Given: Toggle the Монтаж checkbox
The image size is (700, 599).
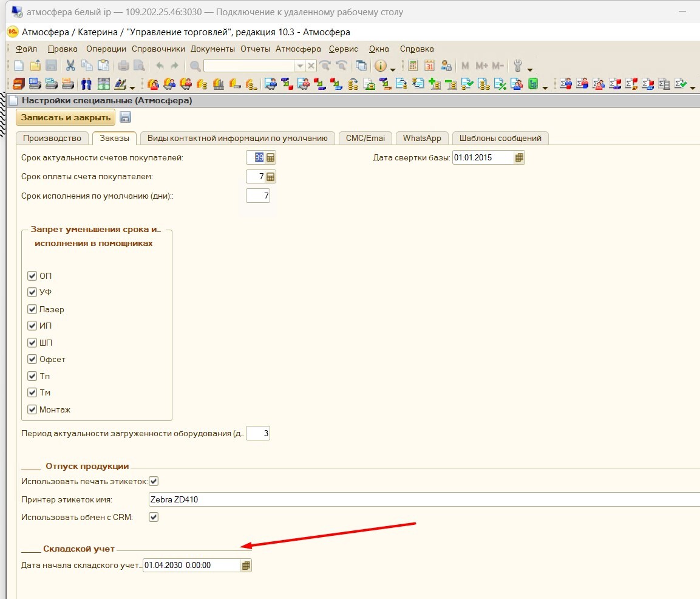Looking at the screenshot, I should 33,409.
